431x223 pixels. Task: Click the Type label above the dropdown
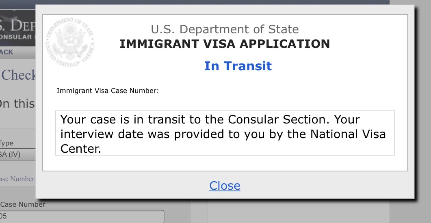click(6, 143)
